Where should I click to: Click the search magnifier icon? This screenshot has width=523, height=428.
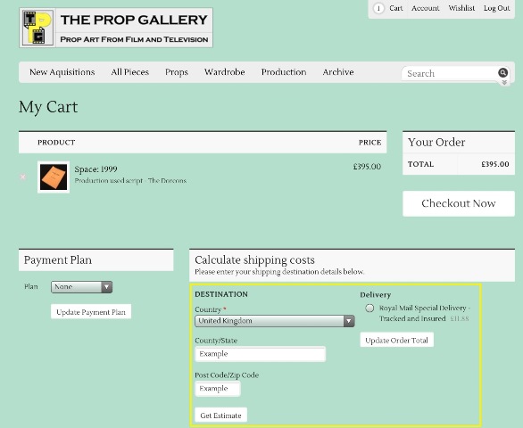pyautogui.click(x=502, y=72)
